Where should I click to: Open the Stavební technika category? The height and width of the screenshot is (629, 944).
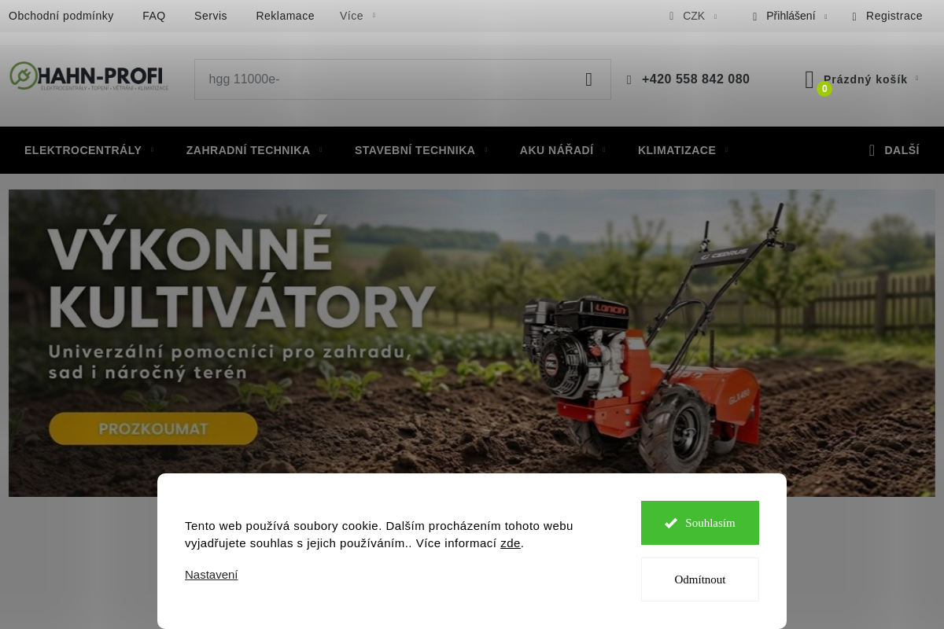coord(421,150)
